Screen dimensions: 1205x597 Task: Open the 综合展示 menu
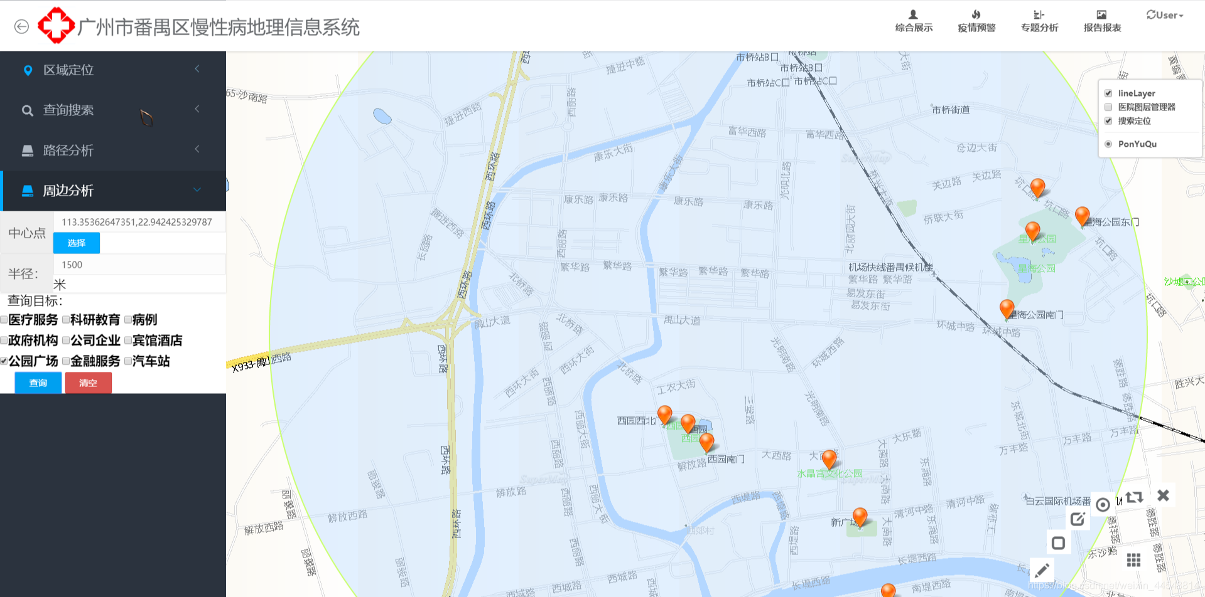[x=914, y=21]
